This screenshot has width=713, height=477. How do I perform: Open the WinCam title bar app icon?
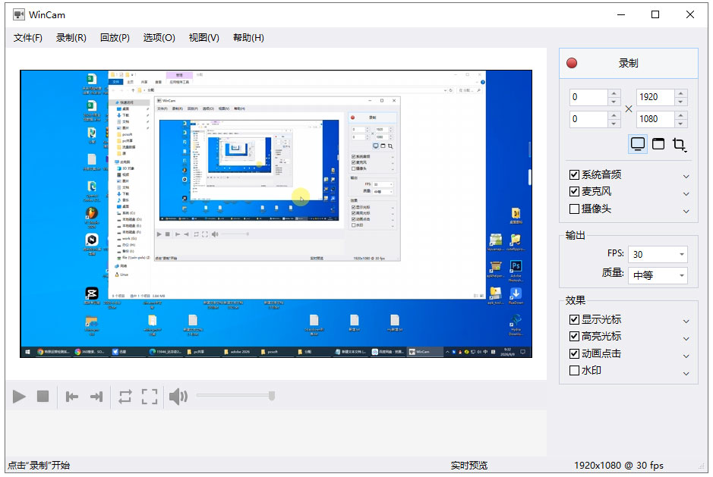pyautogui.click(x=19, y=14)
